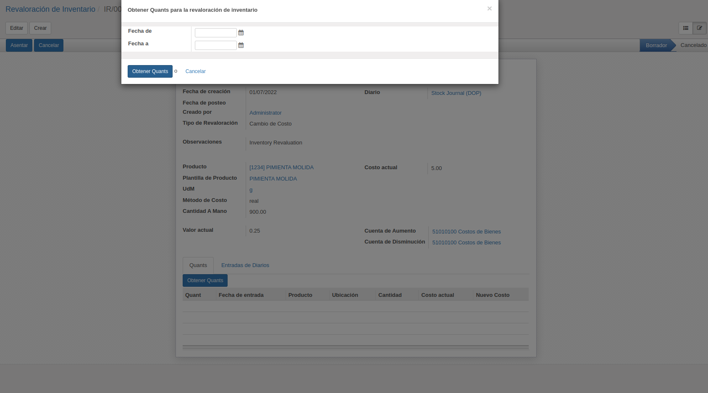Screen dimensions: 708x393
Task: Open [1234] PIMIENTA MOLIDA product link
Action: [x=281, y=168]
